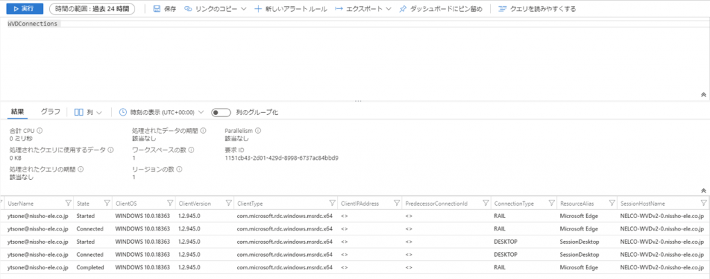Open the 列 columns dropdown
Image resolution: width=710 pixels, height=279 pixels.
[x=88, y=112]
